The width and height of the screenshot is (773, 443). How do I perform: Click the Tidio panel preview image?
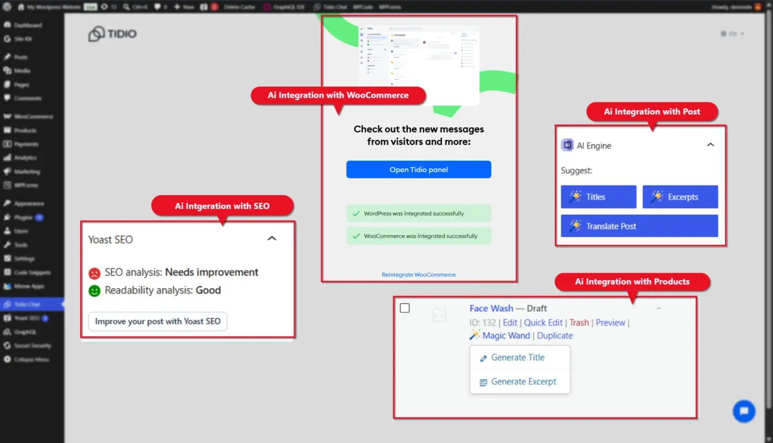[419, 65]
